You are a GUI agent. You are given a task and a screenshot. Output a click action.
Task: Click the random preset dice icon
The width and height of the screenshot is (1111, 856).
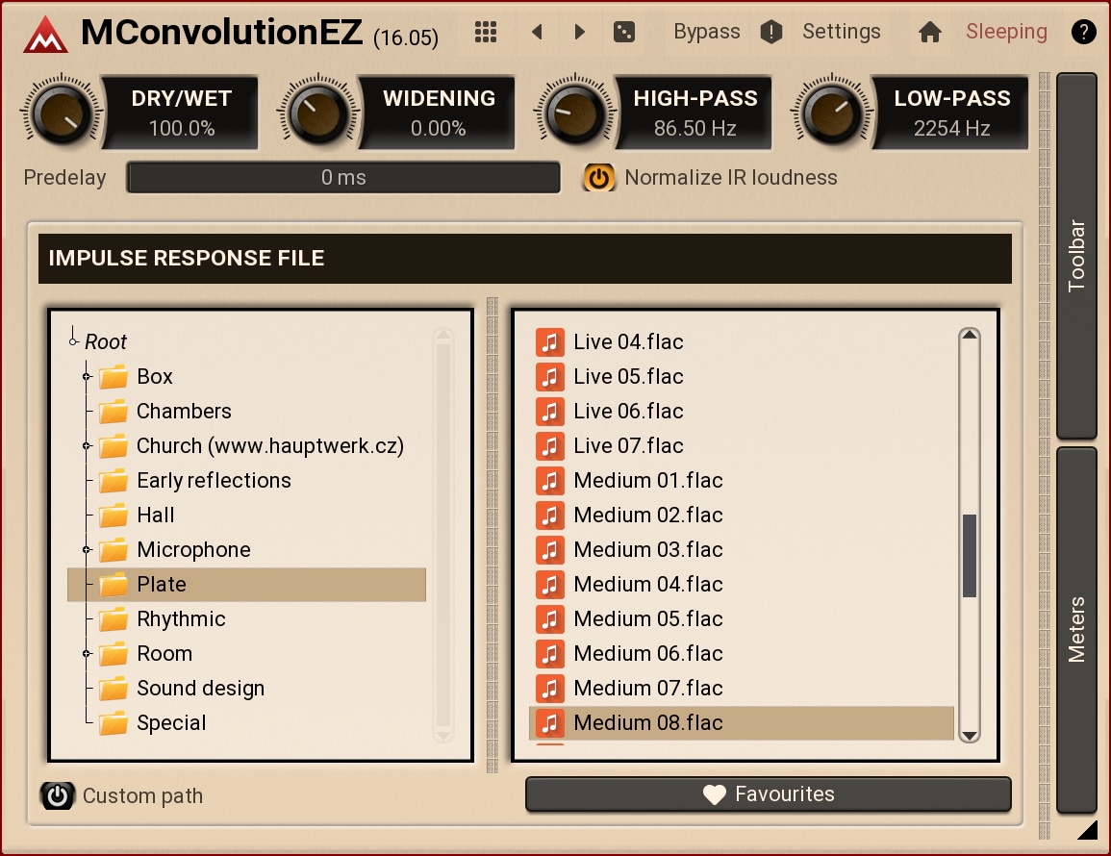624,32
